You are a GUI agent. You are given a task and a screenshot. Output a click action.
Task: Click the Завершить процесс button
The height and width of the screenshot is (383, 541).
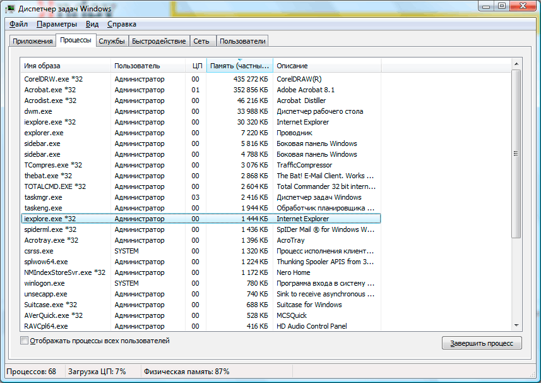tap(482, 343)
